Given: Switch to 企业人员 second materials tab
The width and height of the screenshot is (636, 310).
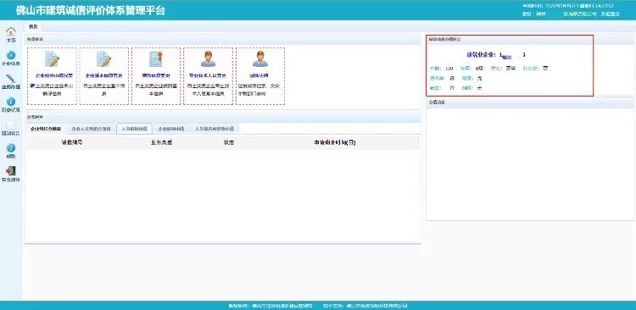Looking at the screenshot, I should pos(91,129).
